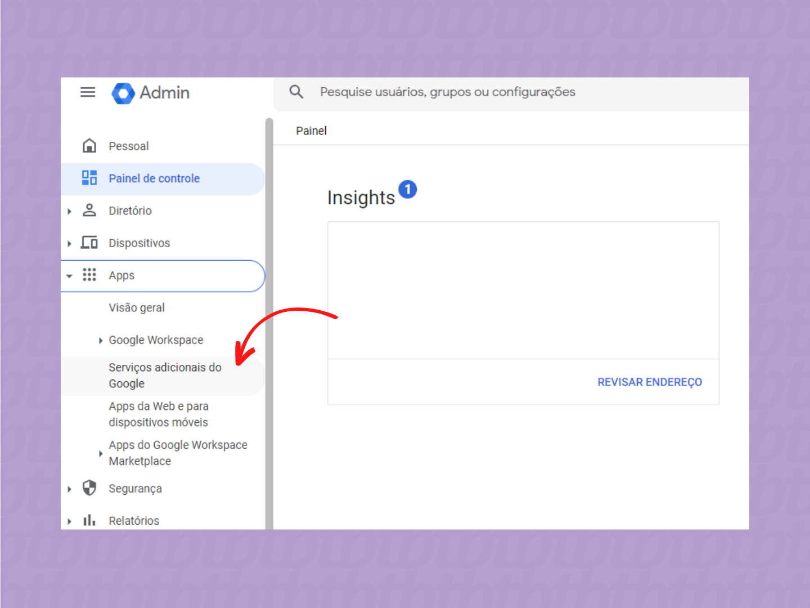Click the Painel de controle dashboard icon
Screen dimensions: 810x608
[x=89, y=178]
